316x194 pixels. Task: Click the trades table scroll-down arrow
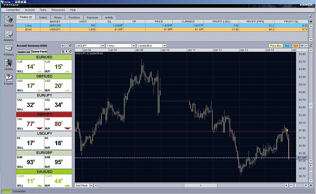pos(310,40)
